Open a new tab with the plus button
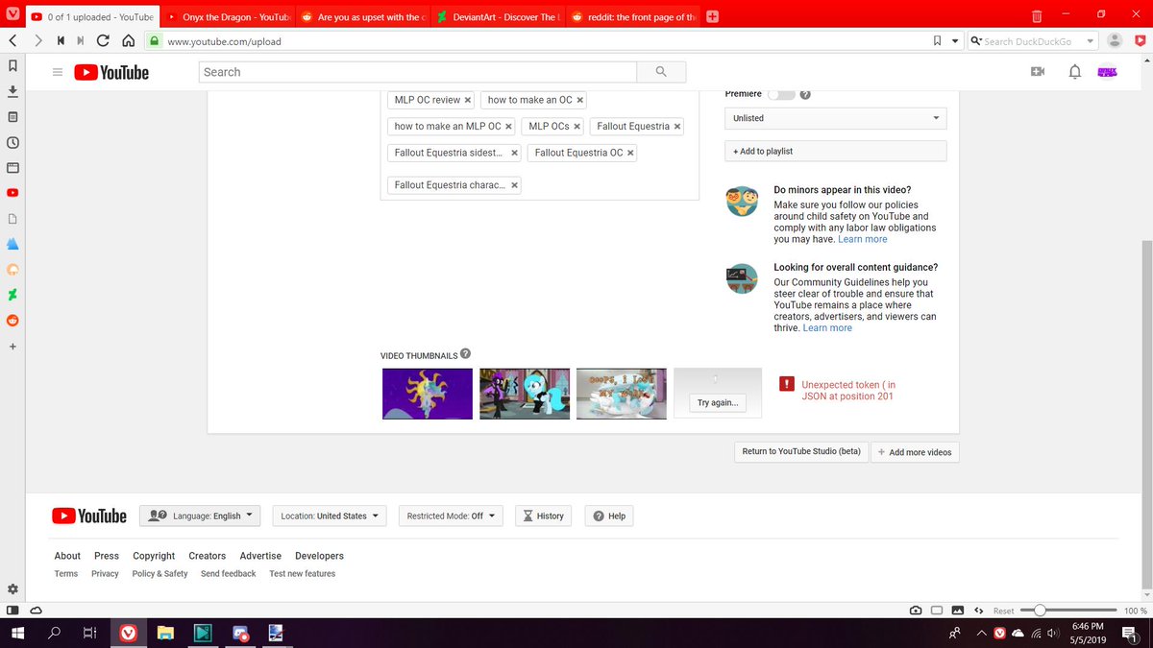Screen dimensions: 1153x648 click(712, 17)
